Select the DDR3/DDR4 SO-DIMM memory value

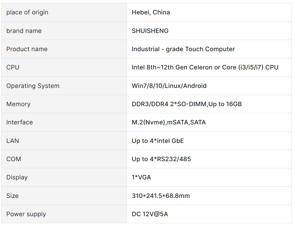tap(187, 104)
